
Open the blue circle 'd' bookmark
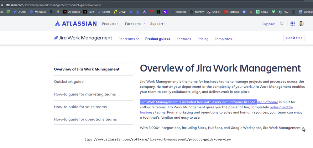click(244, 12)
